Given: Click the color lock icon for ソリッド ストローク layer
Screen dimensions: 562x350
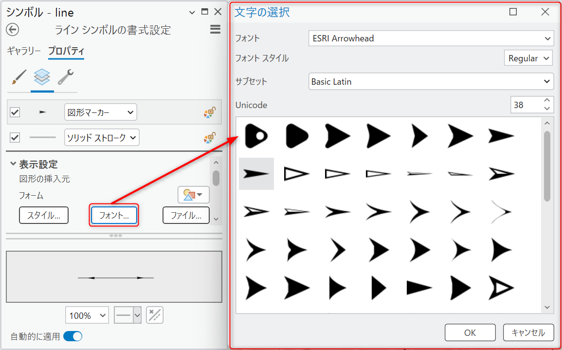Looking at the screenshot, I should click(210, 138).
